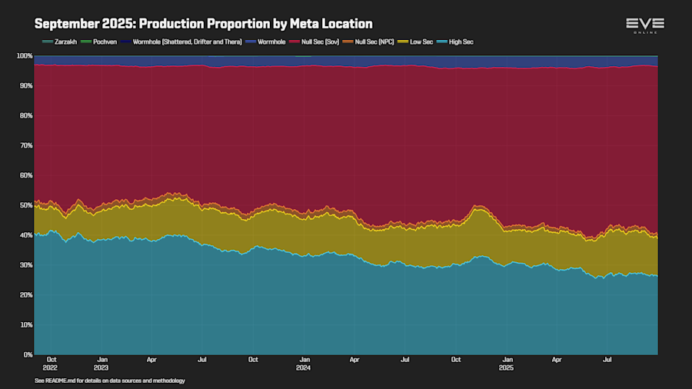Click the 100% y-axis label
The height and width of the screenshot is (389, 692).
(25, 56)
